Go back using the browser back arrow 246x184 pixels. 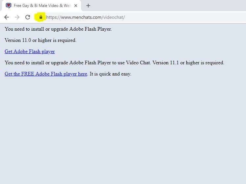pos(7,17)
